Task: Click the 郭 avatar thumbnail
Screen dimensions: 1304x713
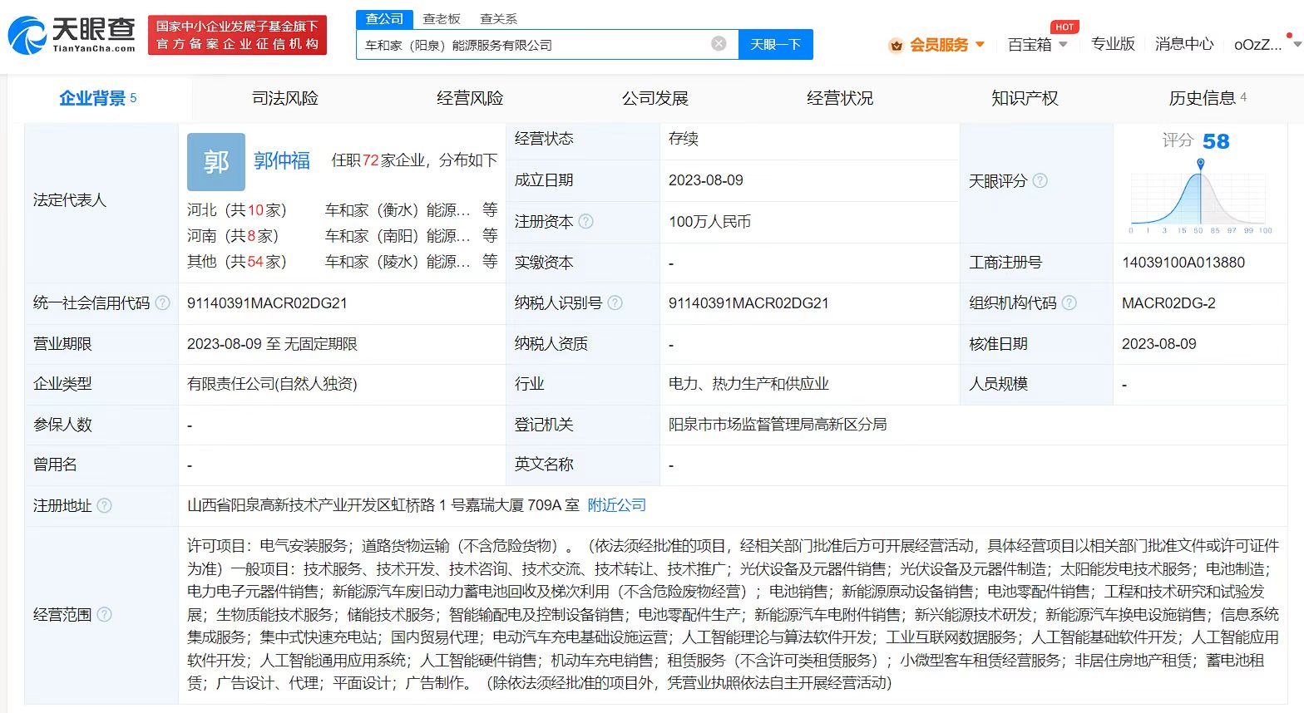Action: (216, 161)
